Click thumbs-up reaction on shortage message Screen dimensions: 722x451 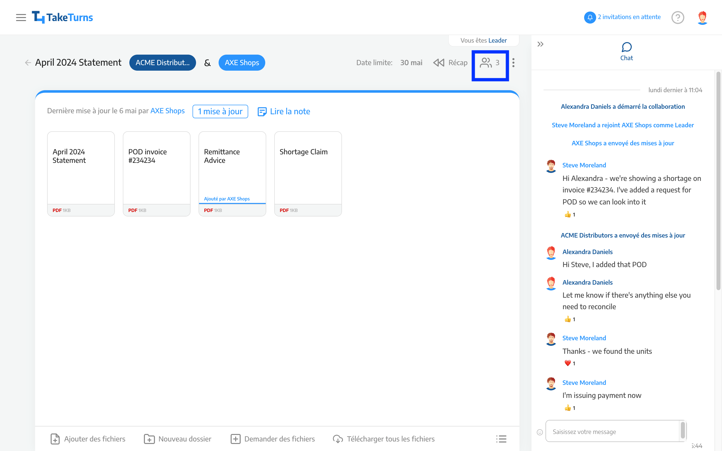coord(570,214)
